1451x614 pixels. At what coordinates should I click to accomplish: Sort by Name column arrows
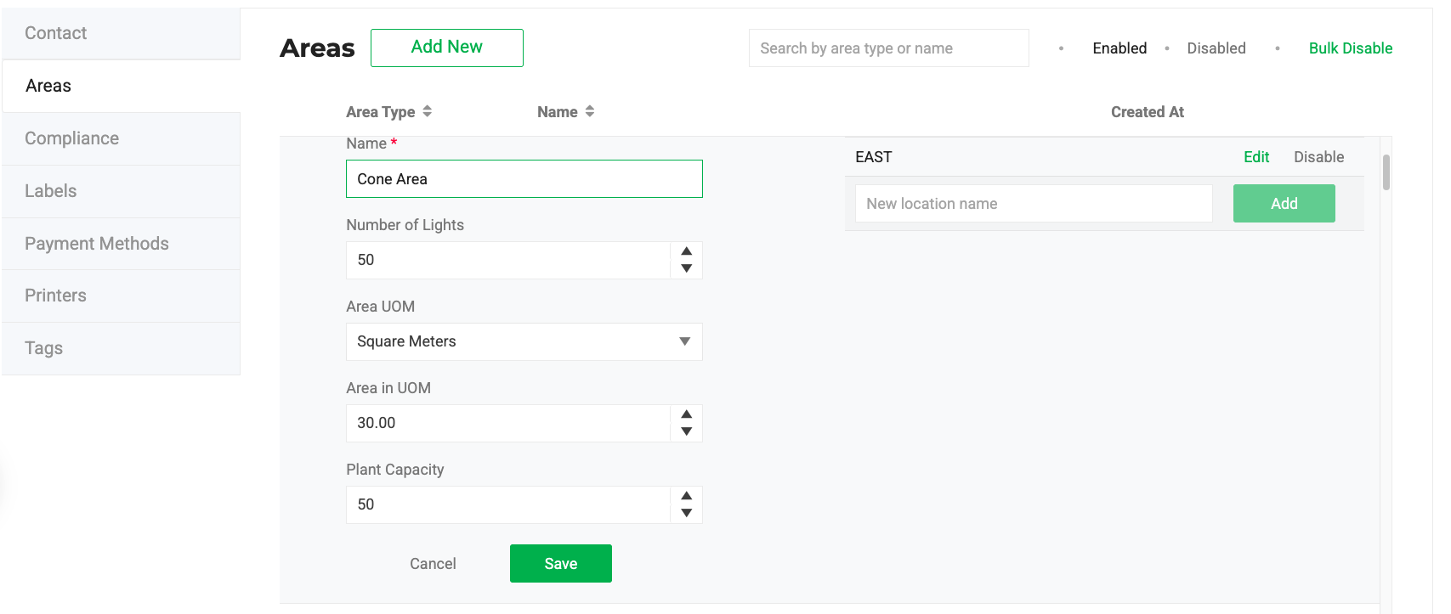[589, 111]
